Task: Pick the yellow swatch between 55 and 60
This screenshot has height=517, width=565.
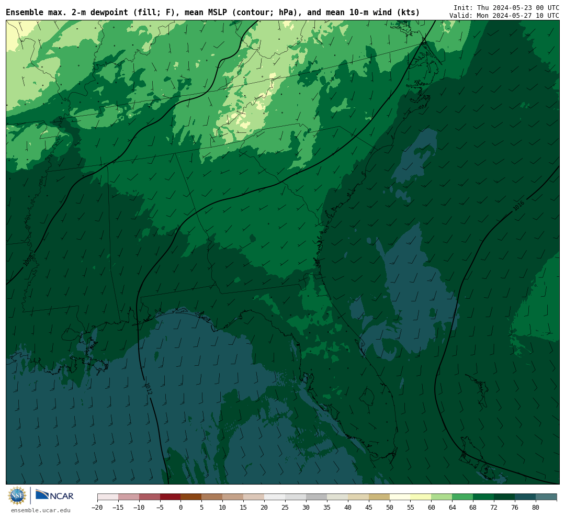Action: point(421,497)
